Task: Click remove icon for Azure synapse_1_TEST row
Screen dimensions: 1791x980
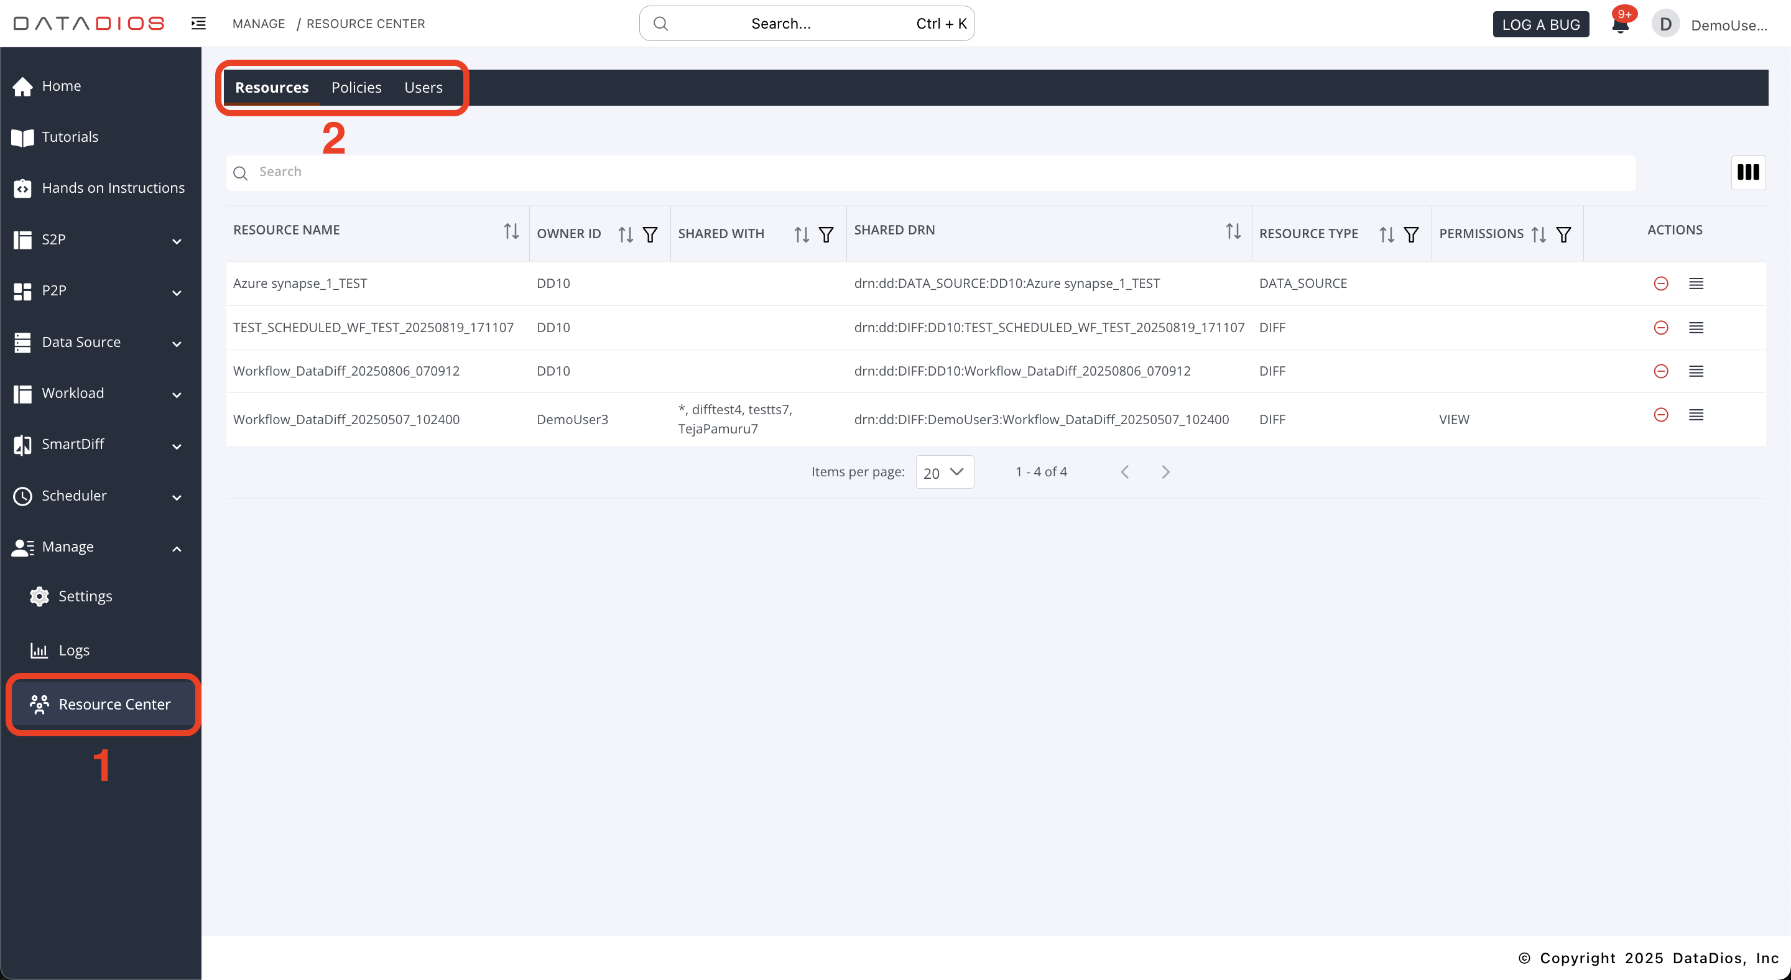Action: tap(1660, 284)
